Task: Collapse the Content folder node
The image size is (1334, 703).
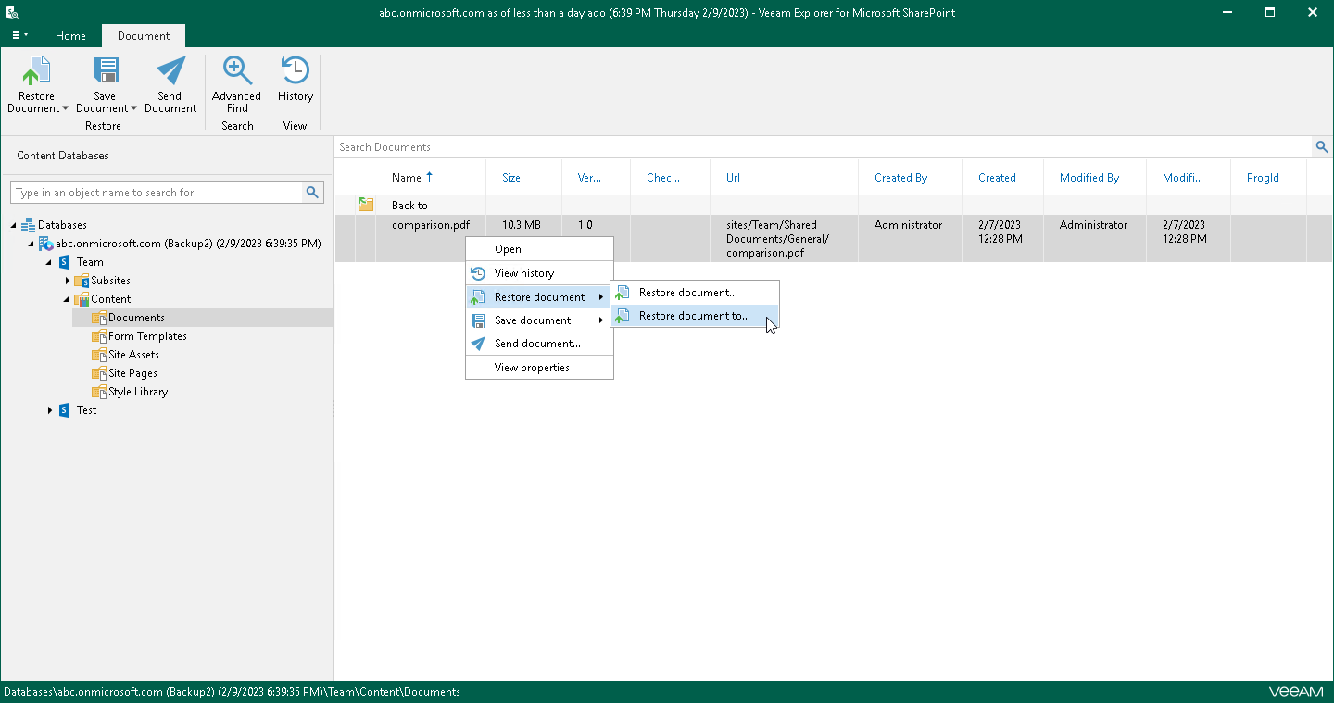Action: click(65, 299)
